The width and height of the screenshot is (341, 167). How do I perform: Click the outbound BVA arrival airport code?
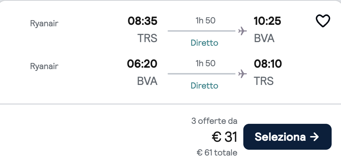tap(264, 38)
